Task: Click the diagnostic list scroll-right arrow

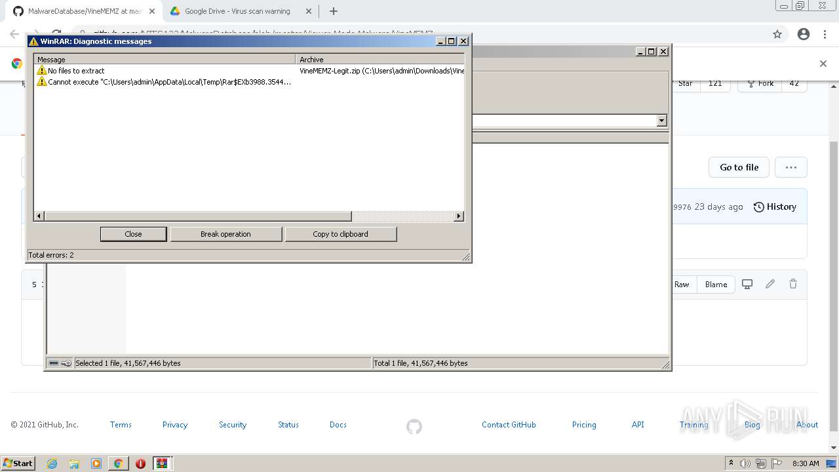Action: pyautogui.click(x=459, y=216)
